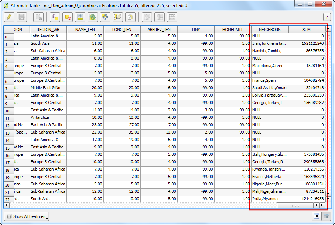Image resolution: width=335 pixels, height=225 pixels.
Task: Click the 'Nigeria,Niger,Bur...' neighbors cell
Action: click(x=270, y=184)
